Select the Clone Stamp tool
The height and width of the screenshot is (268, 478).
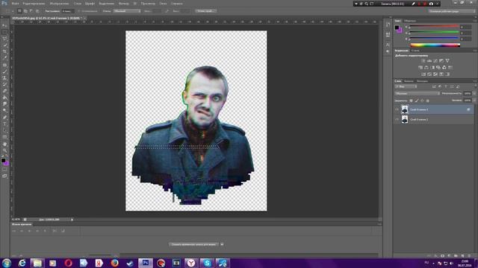4,78
